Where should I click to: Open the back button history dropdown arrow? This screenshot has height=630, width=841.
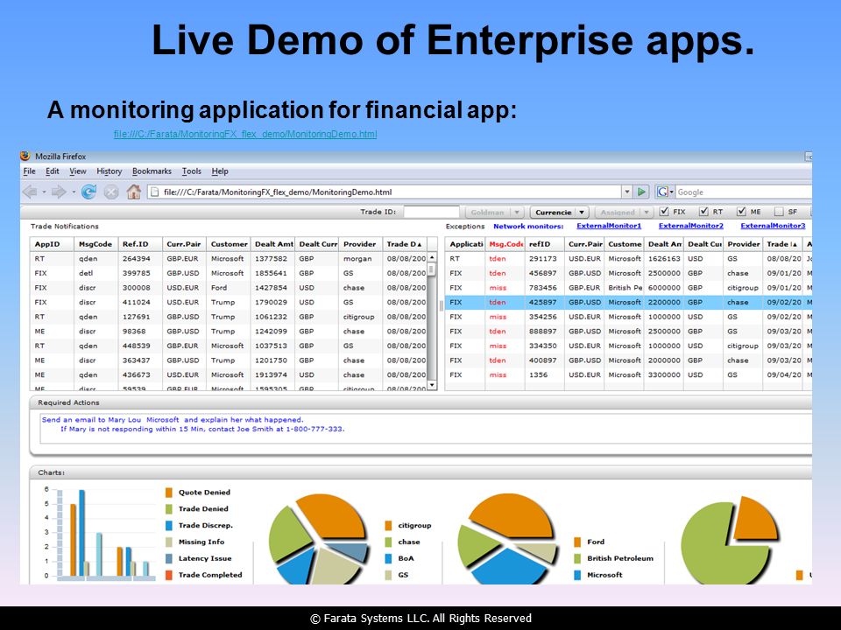tap(44, 192)
